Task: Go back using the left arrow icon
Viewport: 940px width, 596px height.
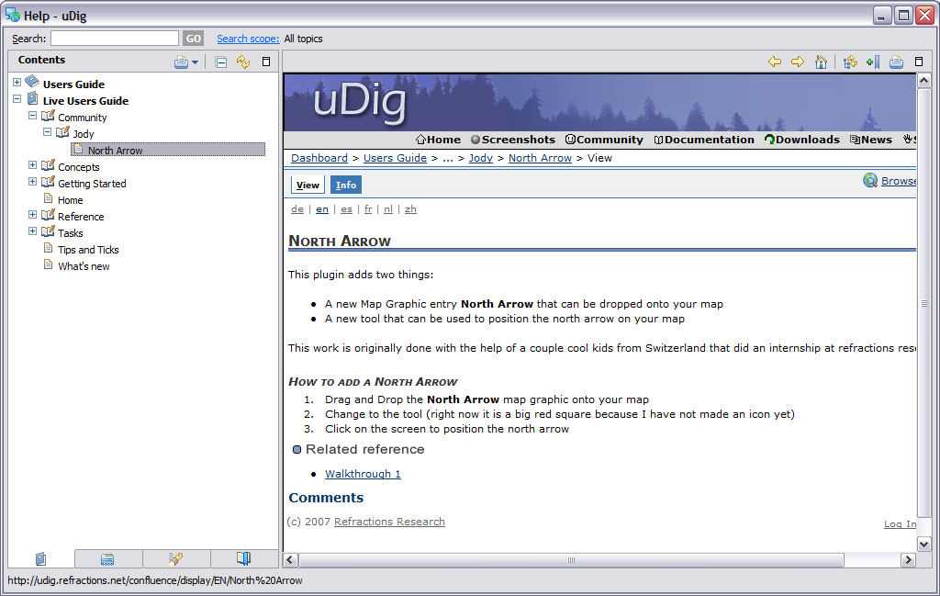Action: click(775, 62)
